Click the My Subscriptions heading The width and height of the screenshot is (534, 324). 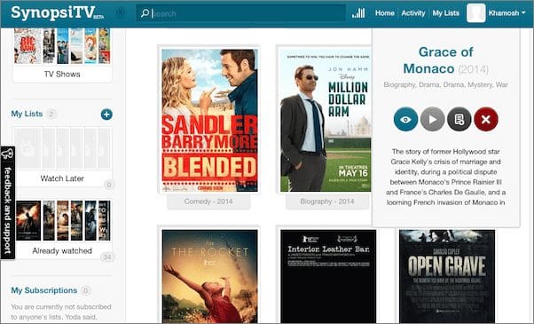[x=44, y=290]
